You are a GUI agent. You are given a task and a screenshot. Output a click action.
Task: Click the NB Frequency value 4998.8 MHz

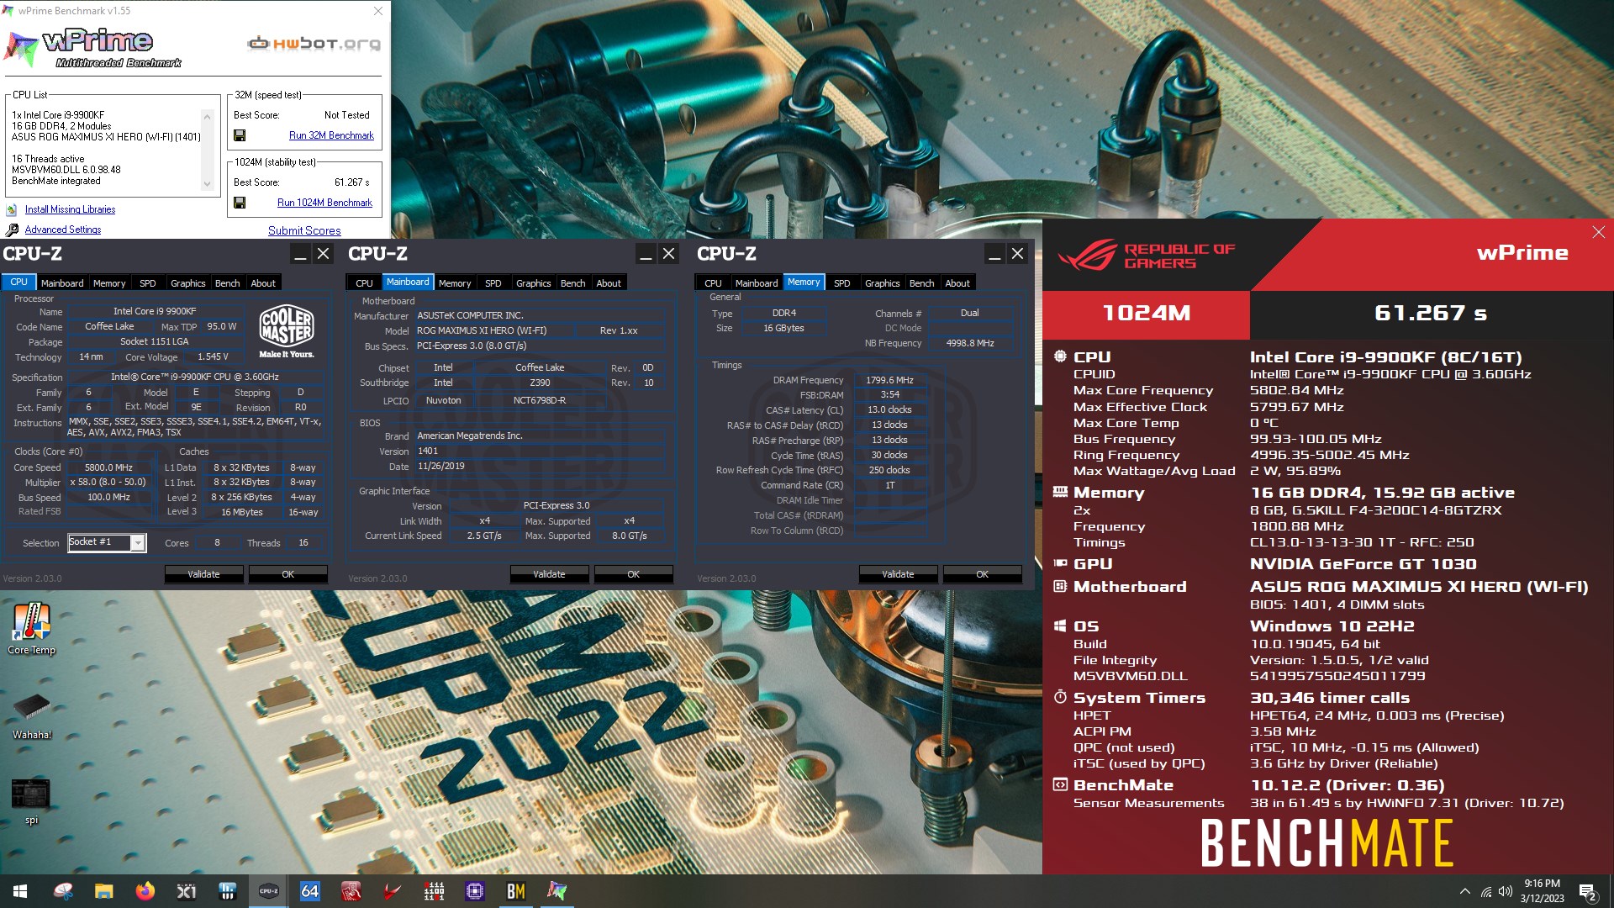[x=969, y=343]
